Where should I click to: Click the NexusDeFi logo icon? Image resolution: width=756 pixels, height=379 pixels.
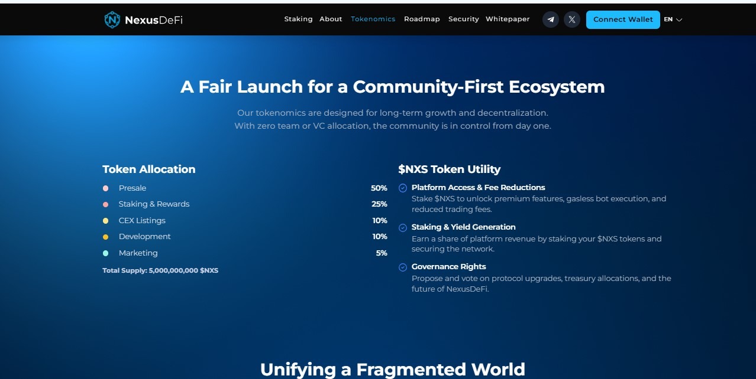[112, 19]
